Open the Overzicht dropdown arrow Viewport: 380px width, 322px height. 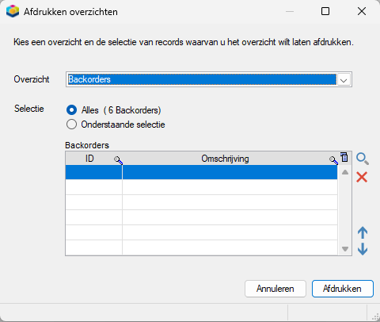344,79
